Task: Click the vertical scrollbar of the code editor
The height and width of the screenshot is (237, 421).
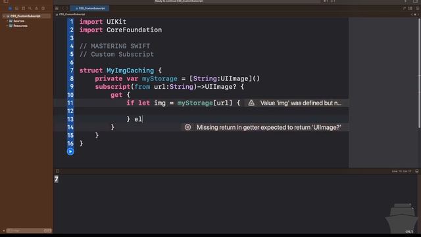Action: pyautogui.click(x=420, y=72)
